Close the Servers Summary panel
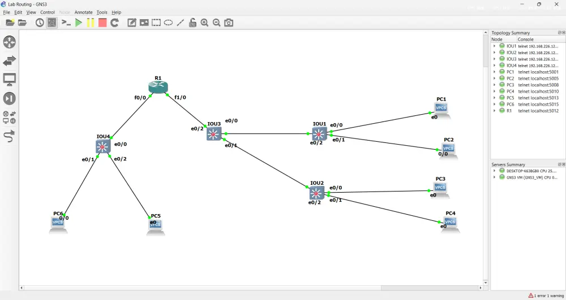The height and width of the screenshot is (300, 566). click(x=564, y=164)
